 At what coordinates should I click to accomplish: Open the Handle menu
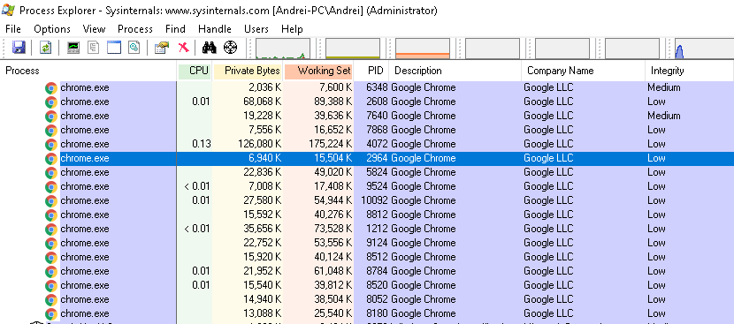[x=215, y=29]
